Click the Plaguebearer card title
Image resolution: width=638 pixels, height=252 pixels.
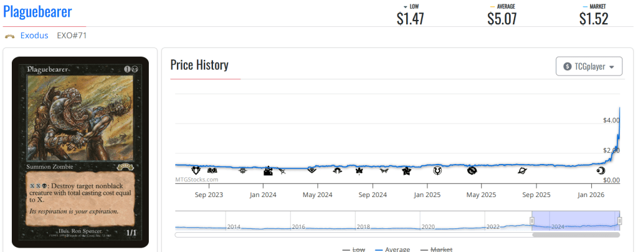[x=37, y=12]
